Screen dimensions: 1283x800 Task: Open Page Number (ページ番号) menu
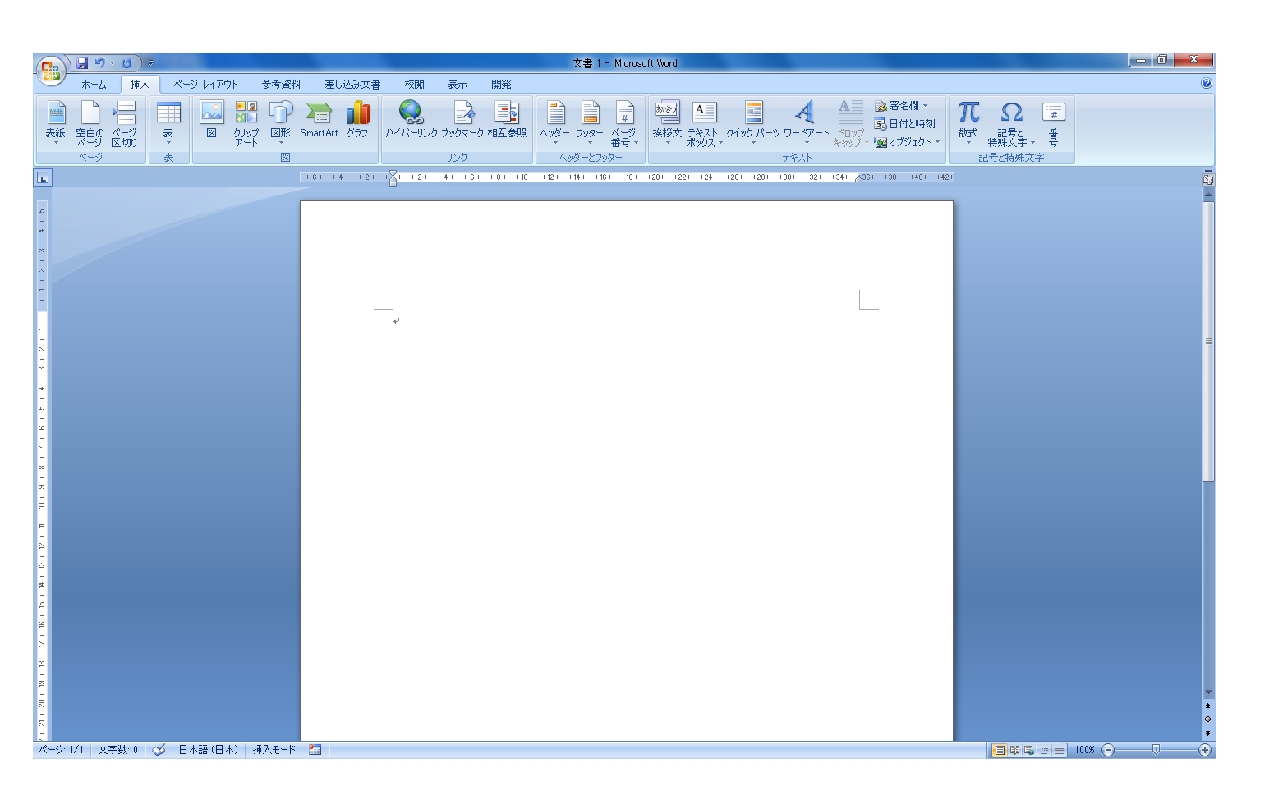point(624,123)
